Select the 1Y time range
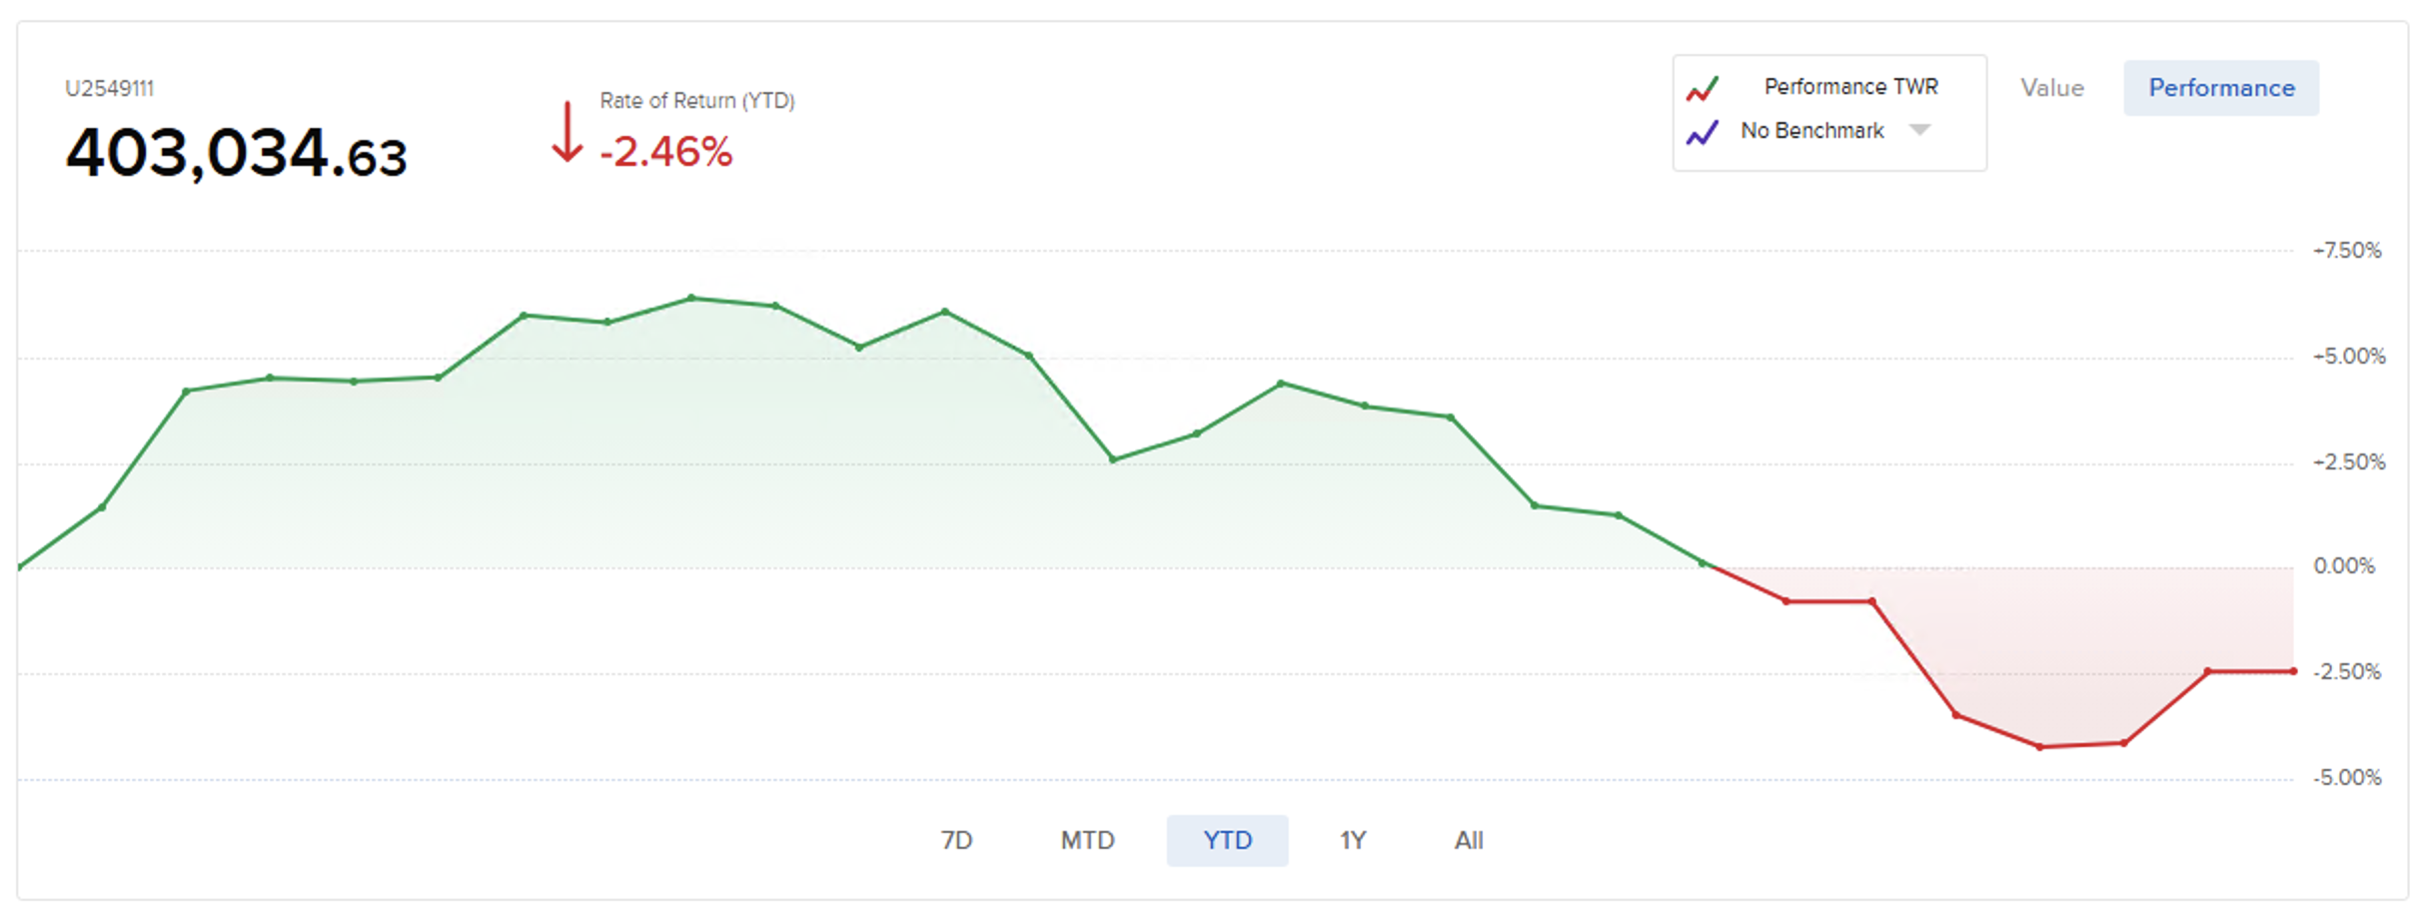2430x917 pixels. [1353, 840]
